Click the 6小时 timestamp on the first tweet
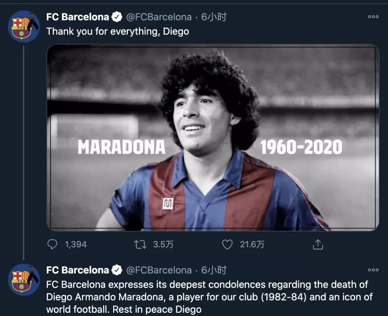The height and width of the screenshot is (316, 388). pos(214,17)
